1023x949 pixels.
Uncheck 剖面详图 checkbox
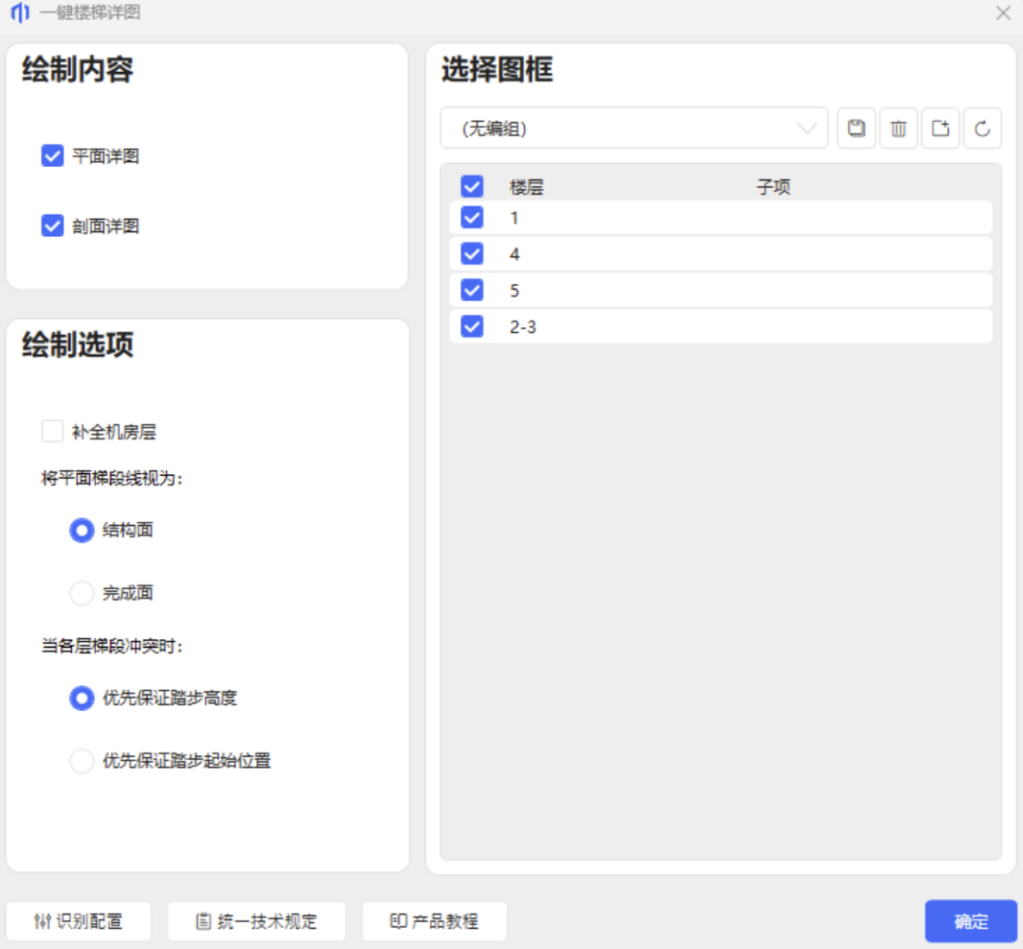click(x=53, y=226)
